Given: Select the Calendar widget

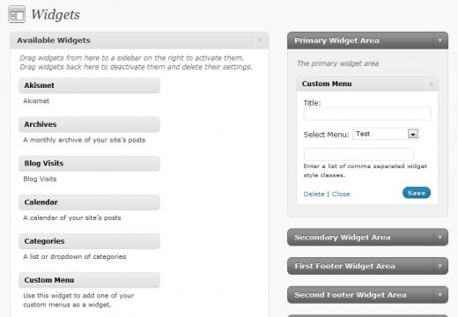Looking at the screenshot, I should 89,203.
